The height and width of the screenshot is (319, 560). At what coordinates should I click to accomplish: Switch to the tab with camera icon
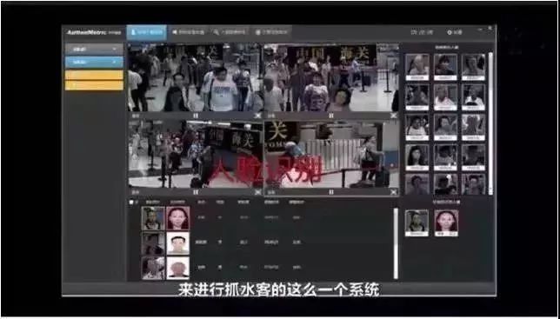[x=188, y=32]
